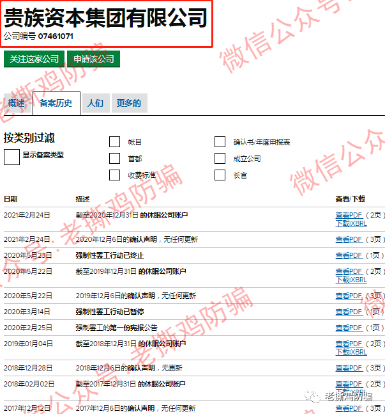
Task: Click the 描述 column header
Action: pos(82,199)
